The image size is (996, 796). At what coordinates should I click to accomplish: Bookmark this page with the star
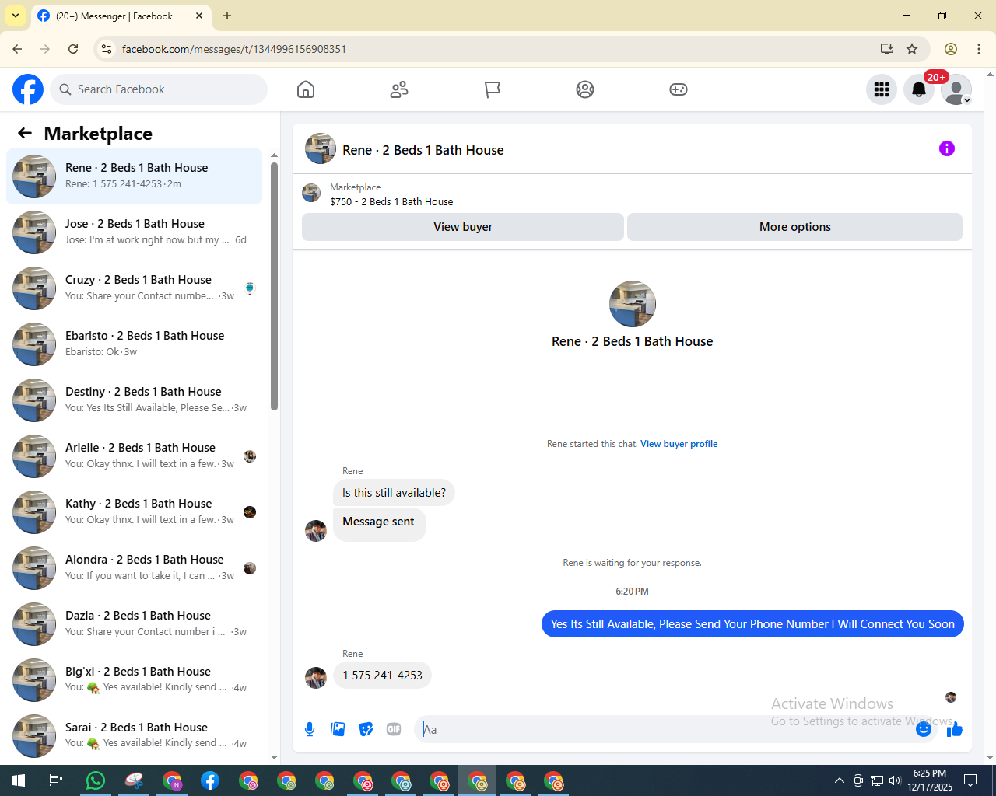[x=912, y=49]
